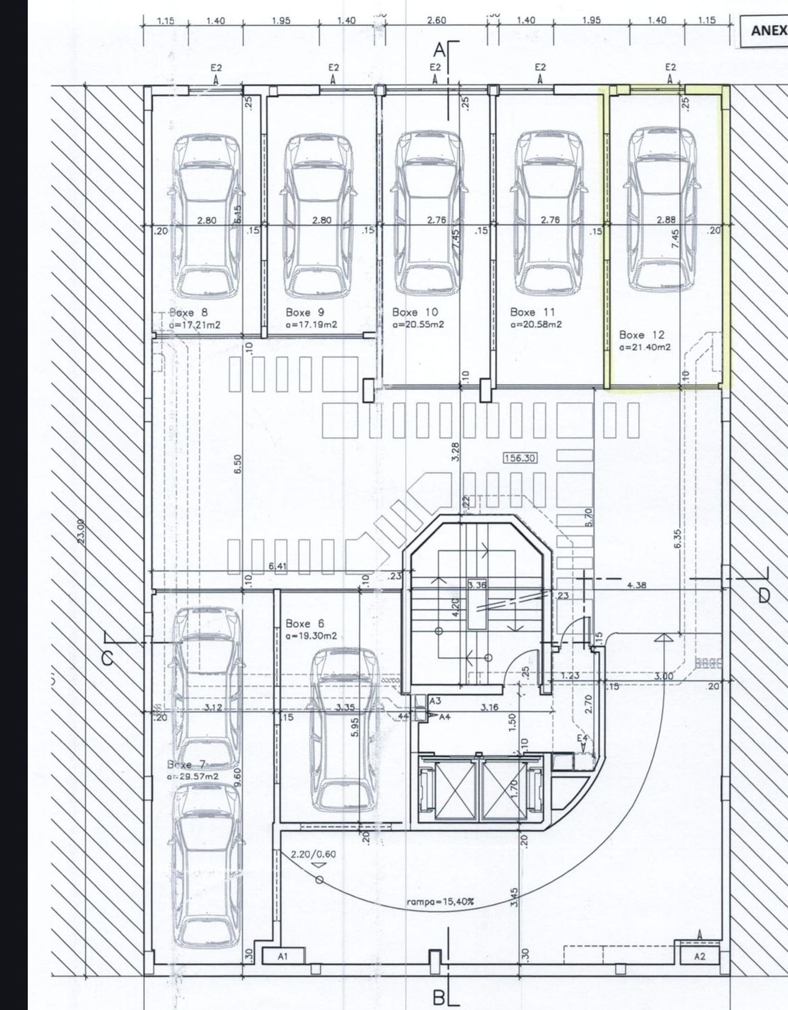Click the section marker letter A
Screen dimensions: 788x1010
439,50
